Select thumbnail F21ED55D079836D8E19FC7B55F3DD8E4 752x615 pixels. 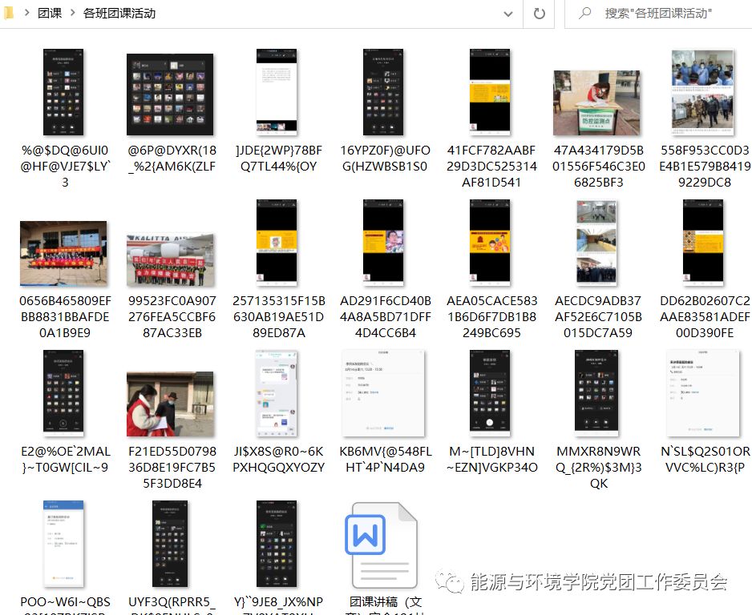tap(170, 404)
